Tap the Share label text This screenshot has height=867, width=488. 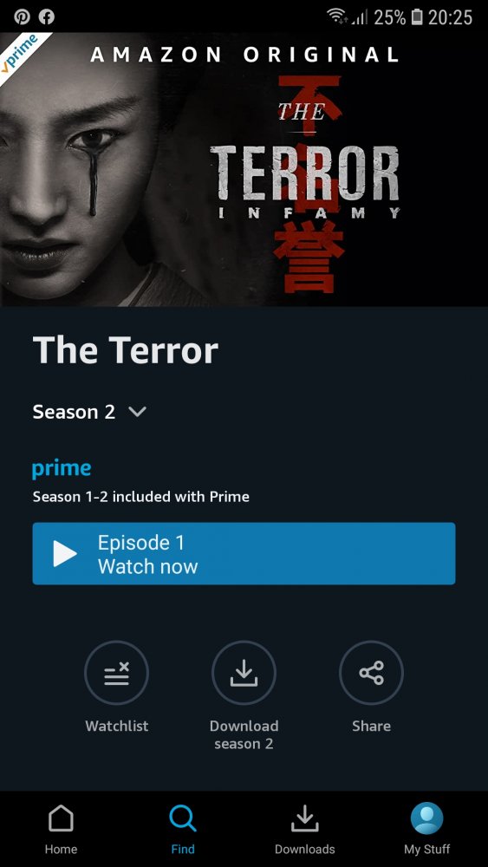371,726
